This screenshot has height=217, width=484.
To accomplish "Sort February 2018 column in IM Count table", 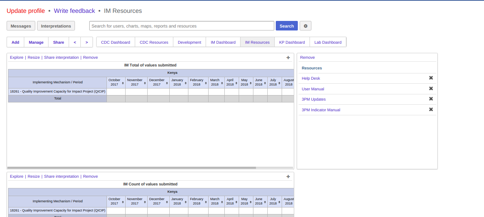I will click(206, 202).
